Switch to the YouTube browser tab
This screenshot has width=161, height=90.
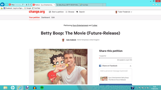[x=91, y=5]
